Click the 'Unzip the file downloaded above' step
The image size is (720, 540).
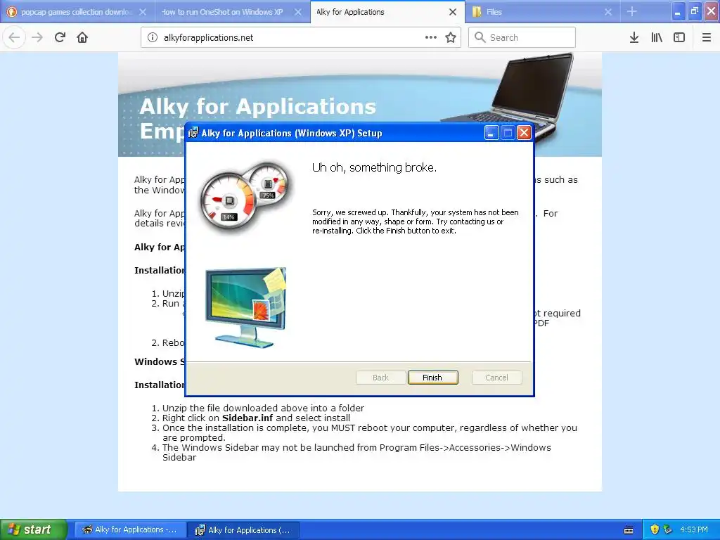point(263,408)
